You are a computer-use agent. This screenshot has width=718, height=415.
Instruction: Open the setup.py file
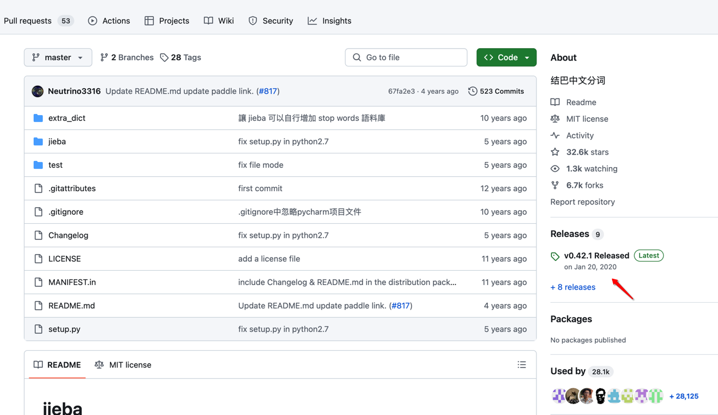pyautogui.click(x=64, y=329)
